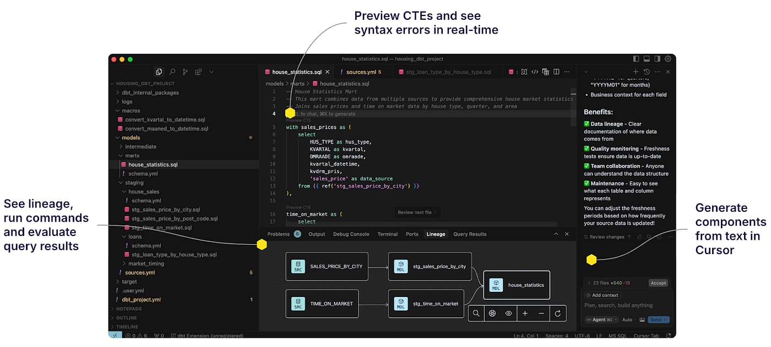The width and height of the screenshot is (771, 347).
Task: Expand the dbt_internal_packages folder
Action: point(150,92)
